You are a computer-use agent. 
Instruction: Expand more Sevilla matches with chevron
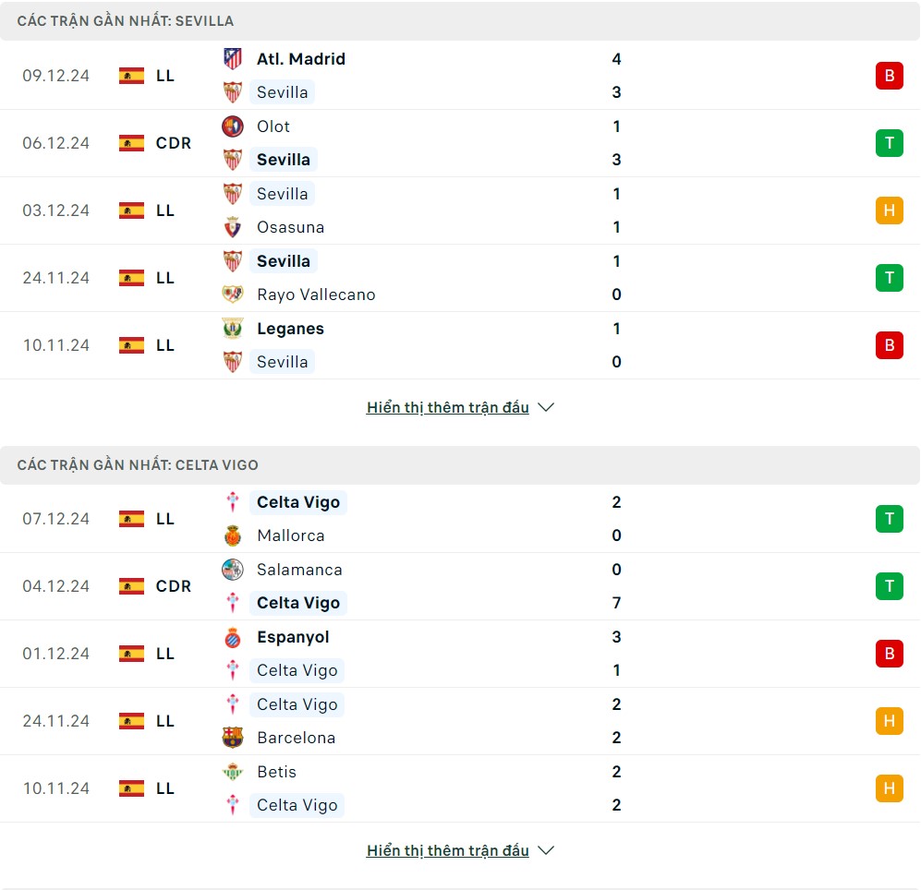click(x=546, y=407)
